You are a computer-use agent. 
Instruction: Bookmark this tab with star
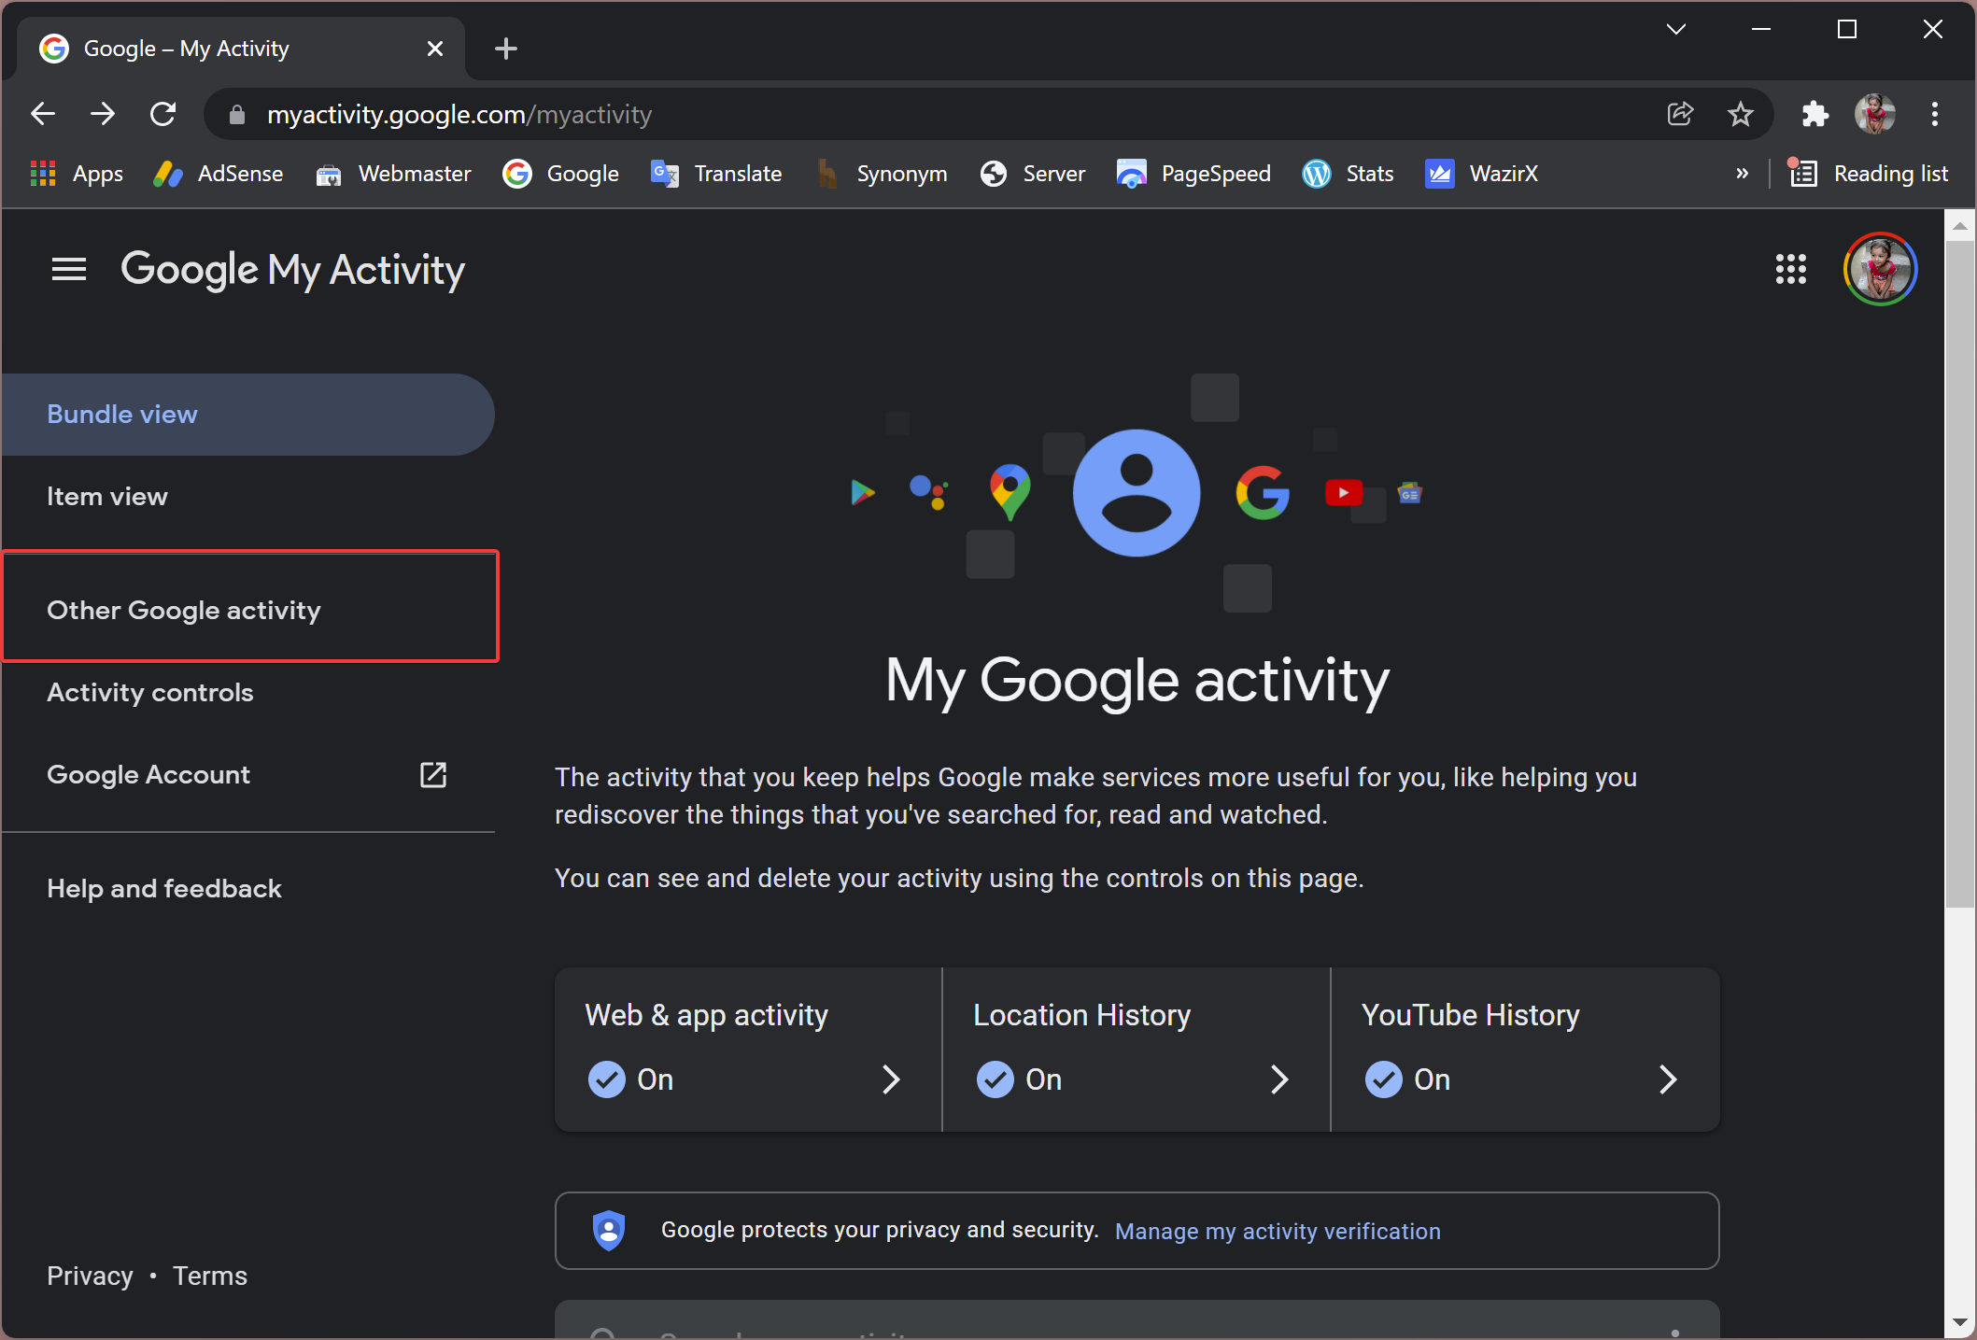1740,114
